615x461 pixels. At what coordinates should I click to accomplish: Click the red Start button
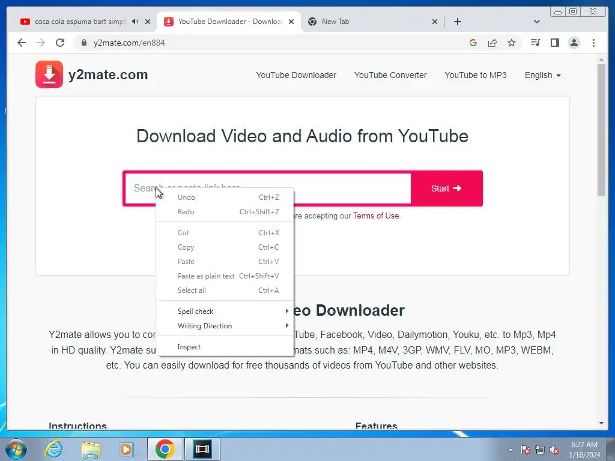[x=446, y=188]
